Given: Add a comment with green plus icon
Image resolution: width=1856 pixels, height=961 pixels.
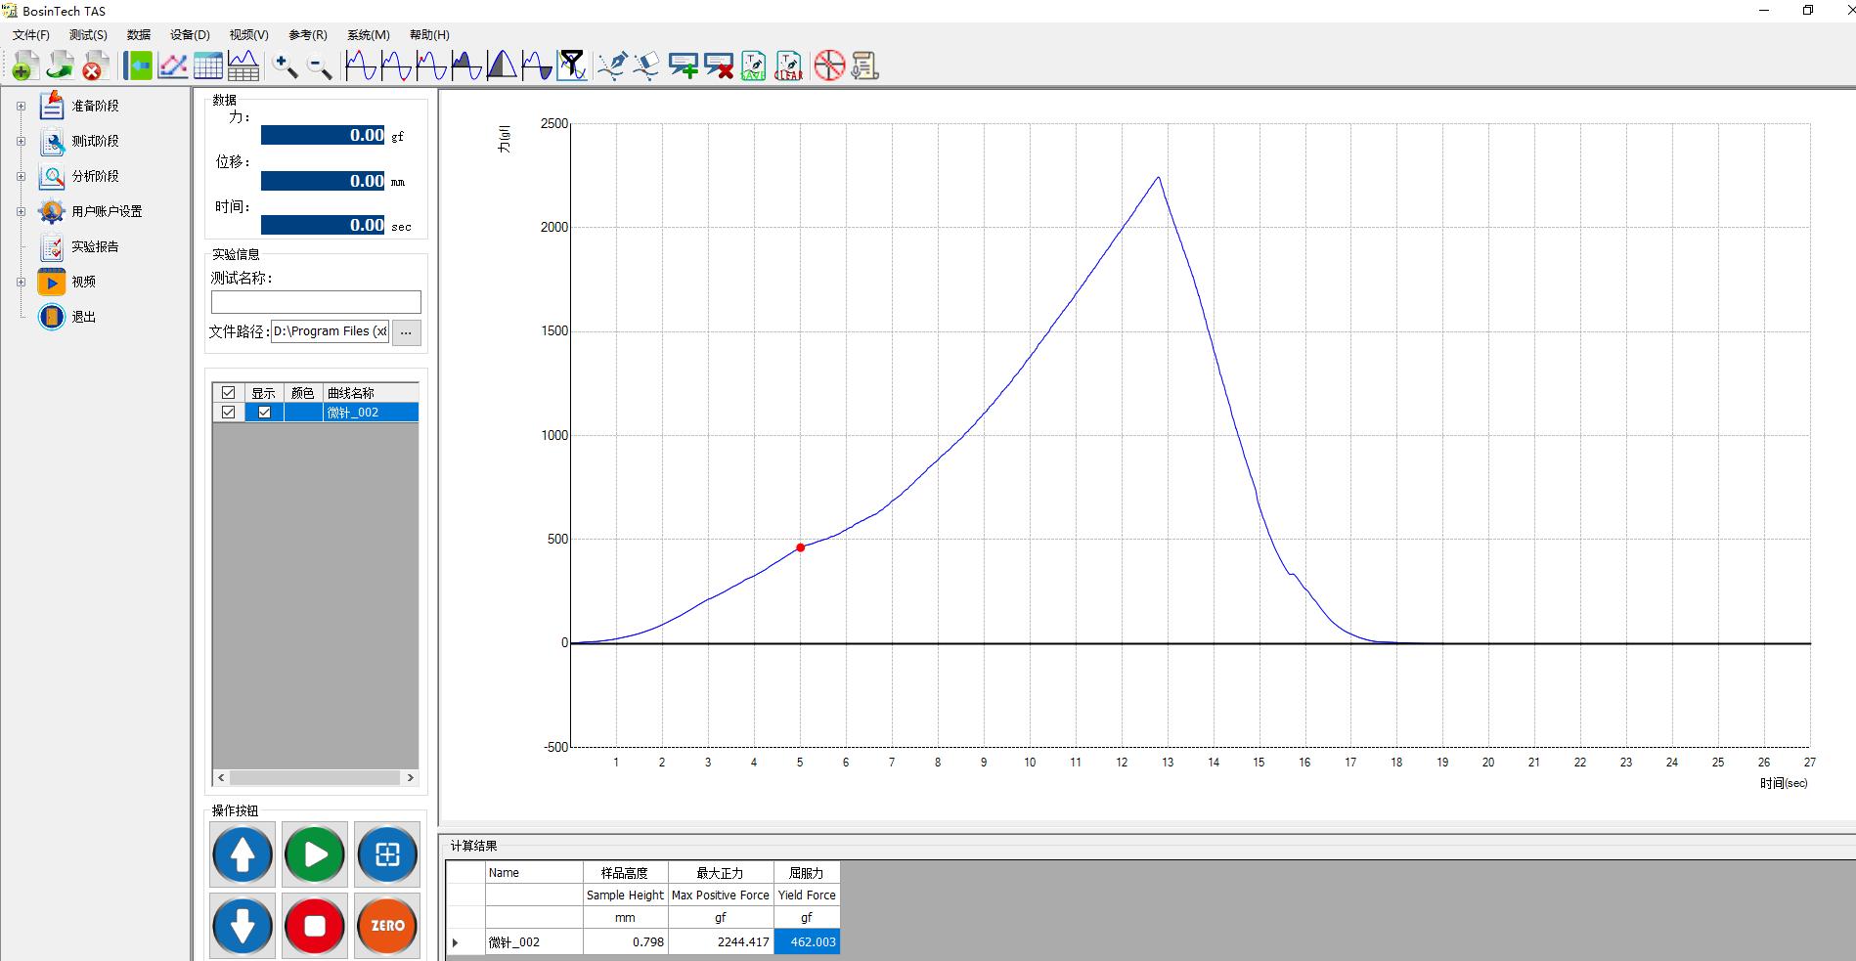Looking at the screenshot, I should pos(684,66).
